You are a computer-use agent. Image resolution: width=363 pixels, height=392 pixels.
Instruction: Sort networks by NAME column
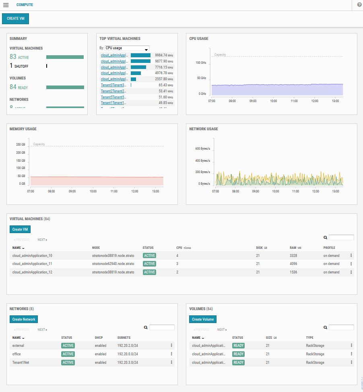pos(18,338)
